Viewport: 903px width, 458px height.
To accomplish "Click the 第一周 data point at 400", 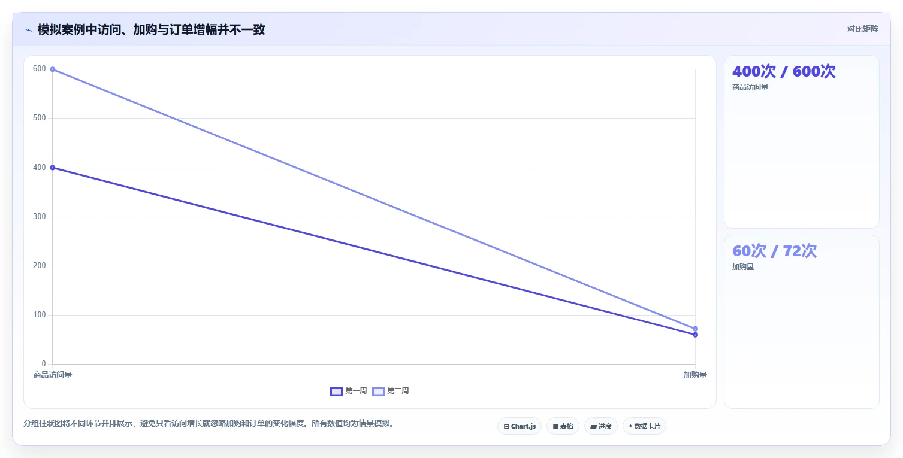I will pyautogui.click(x=53, y=168).
